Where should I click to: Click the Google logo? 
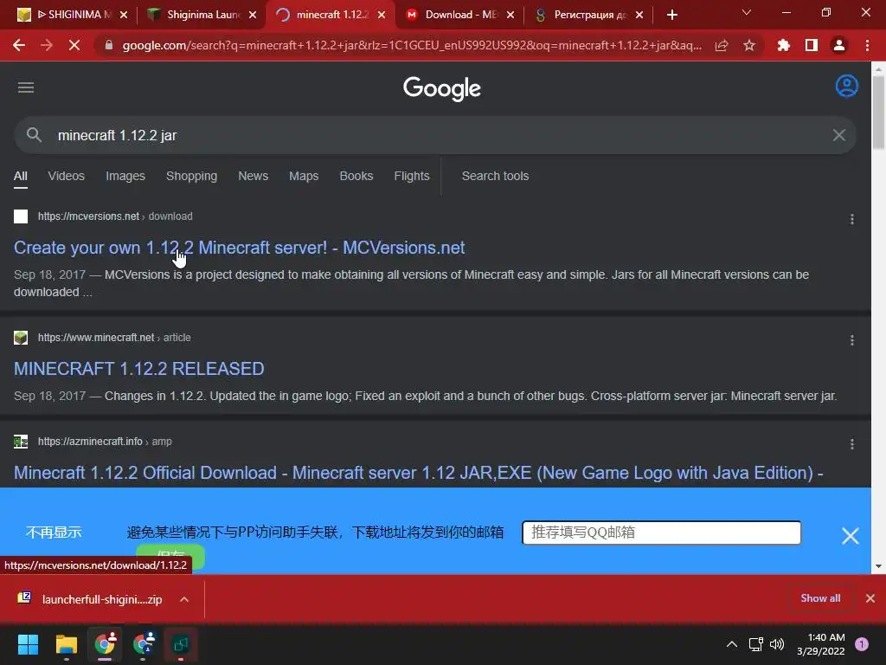pyautogui.click(x=442, y=88)
